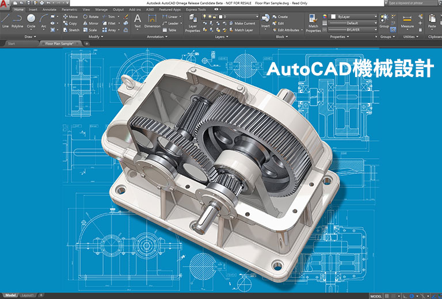
Task: Activate the Rotate command
Action: 91,17
